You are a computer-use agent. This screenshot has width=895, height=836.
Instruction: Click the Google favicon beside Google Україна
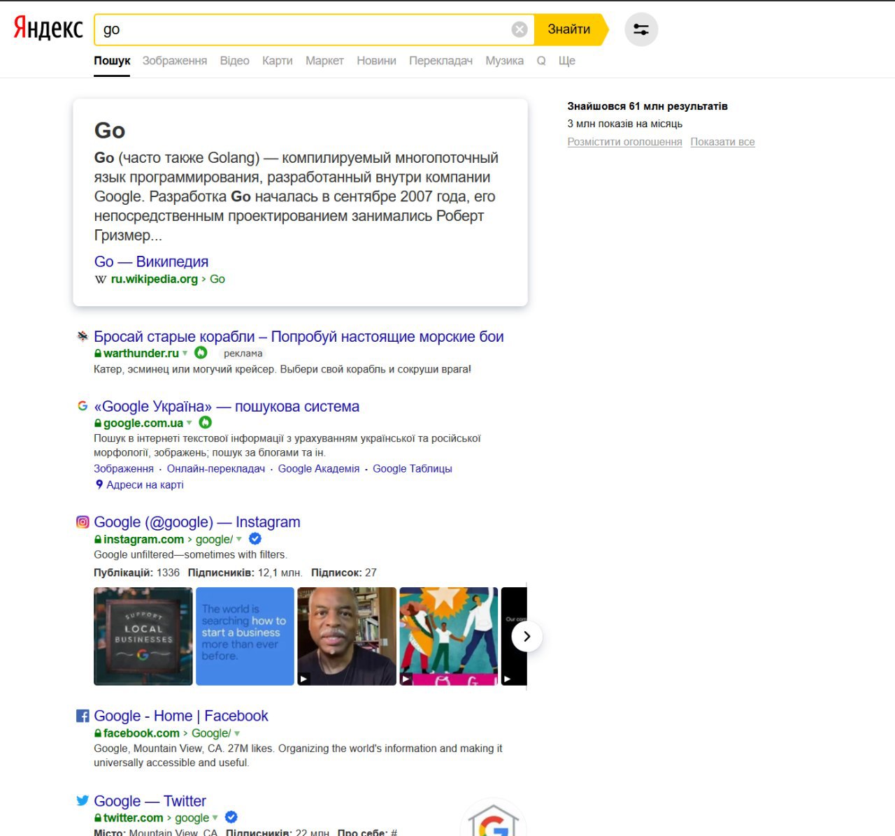point(83,406)
